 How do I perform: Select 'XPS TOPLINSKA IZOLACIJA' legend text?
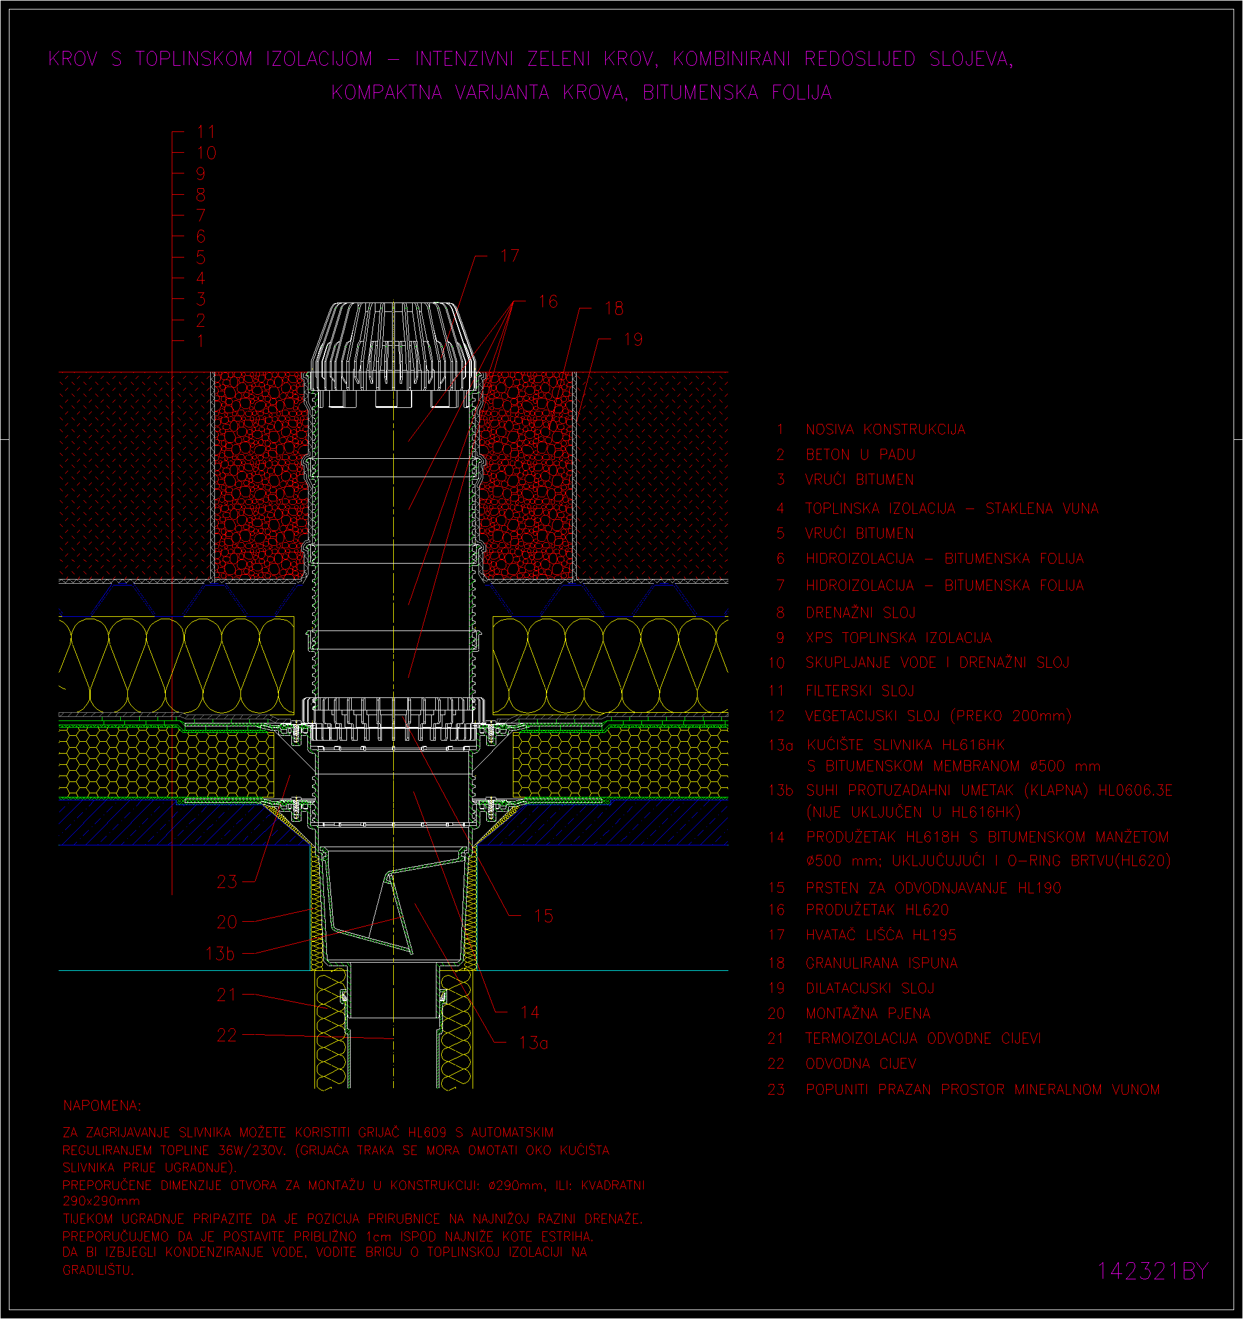click(x=898, y=638)
